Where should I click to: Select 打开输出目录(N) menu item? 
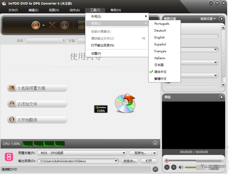tap(117, 45)
